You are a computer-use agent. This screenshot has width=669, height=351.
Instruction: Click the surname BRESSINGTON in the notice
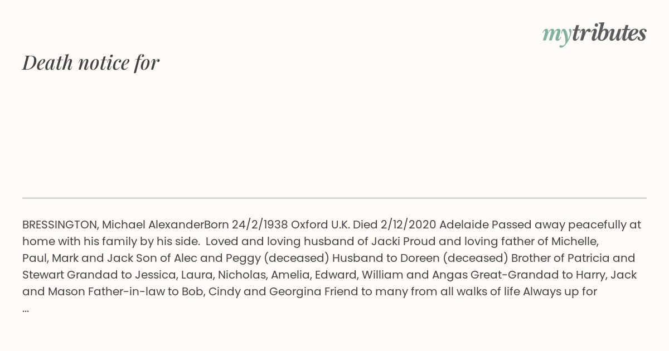[x=60, y=225]
